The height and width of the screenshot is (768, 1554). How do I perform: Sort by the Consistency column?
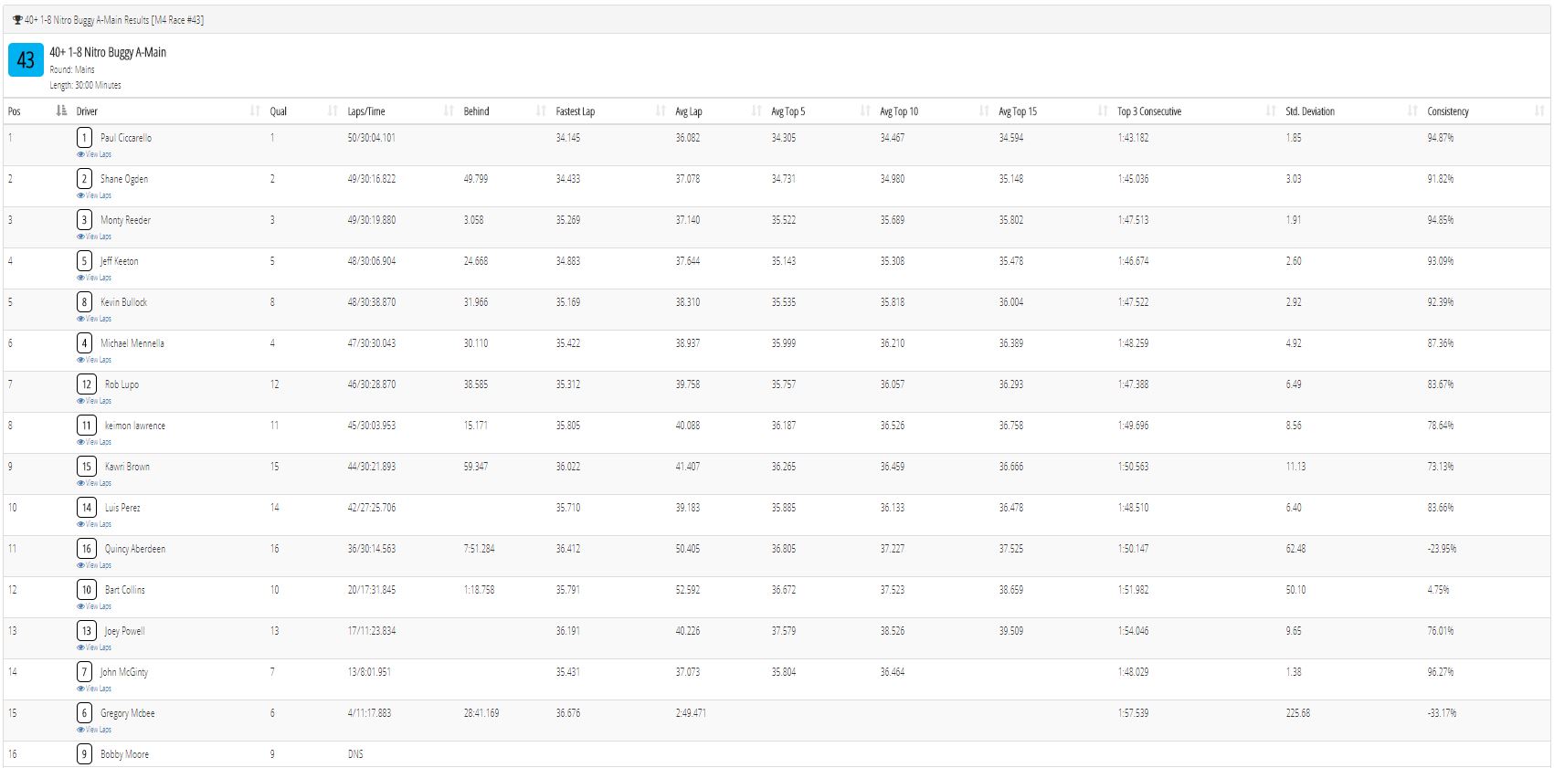pyautogui.click(x=1485, y=111)
